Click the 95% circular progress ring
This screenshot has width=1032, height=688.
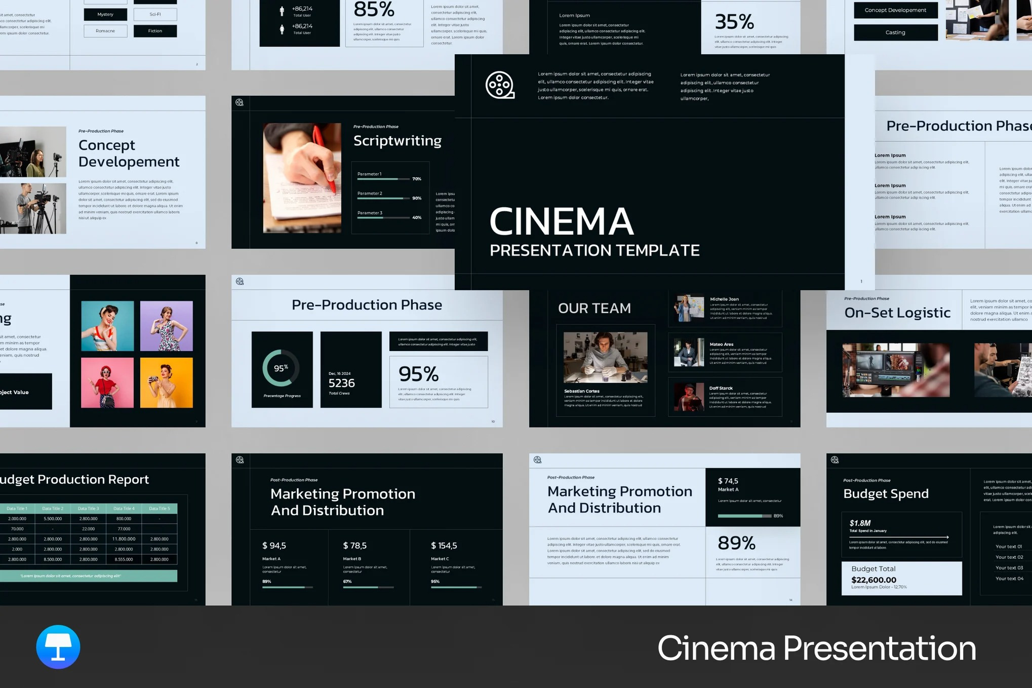point(281,368)
